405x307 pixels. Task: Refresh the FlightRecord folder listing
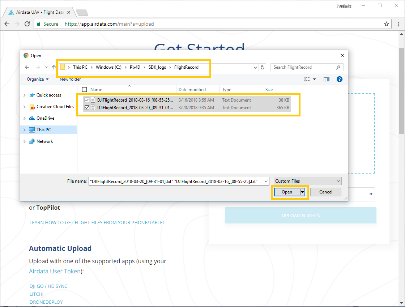tap(263, 67)
